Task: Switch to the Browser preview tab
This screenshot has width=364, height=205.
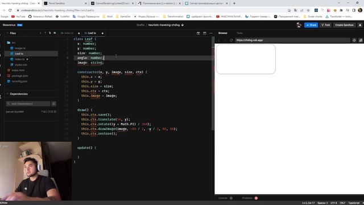Action: (222, 33)
